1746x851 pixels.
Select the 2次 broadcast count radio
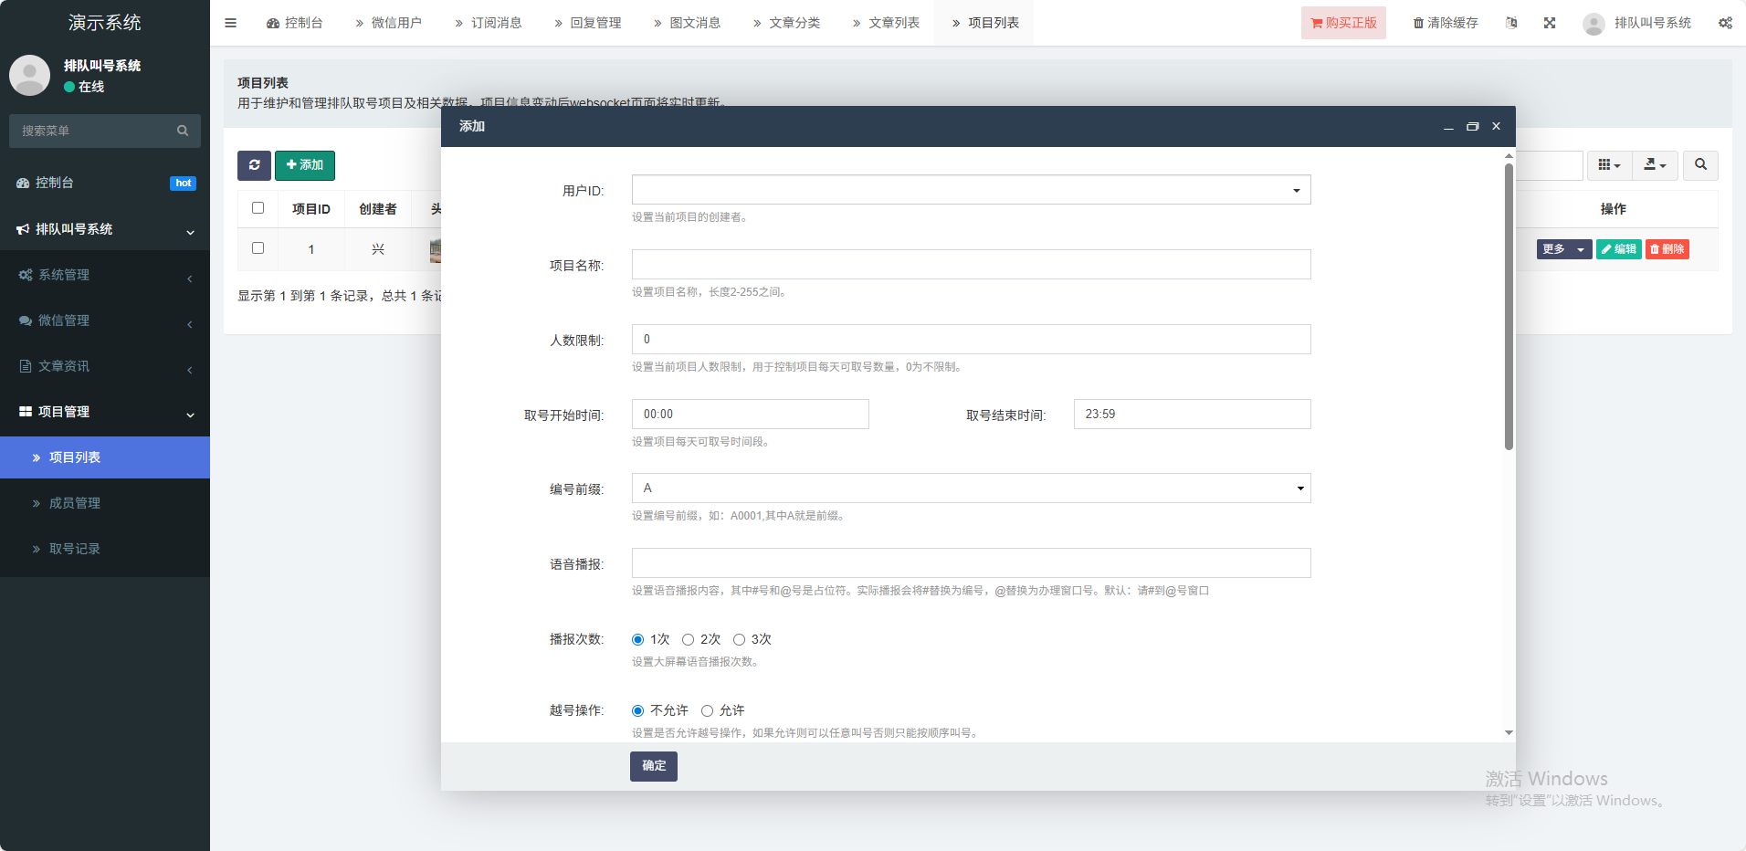[x=689, y=640]
